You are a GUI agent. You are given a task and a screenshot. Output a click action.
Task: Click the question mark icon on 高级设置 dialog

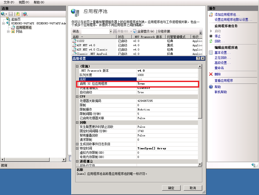(199, 58)
